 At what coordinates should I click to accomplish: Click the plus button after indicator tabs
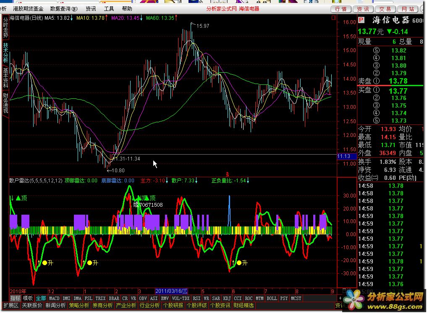(x=340, y=298)
